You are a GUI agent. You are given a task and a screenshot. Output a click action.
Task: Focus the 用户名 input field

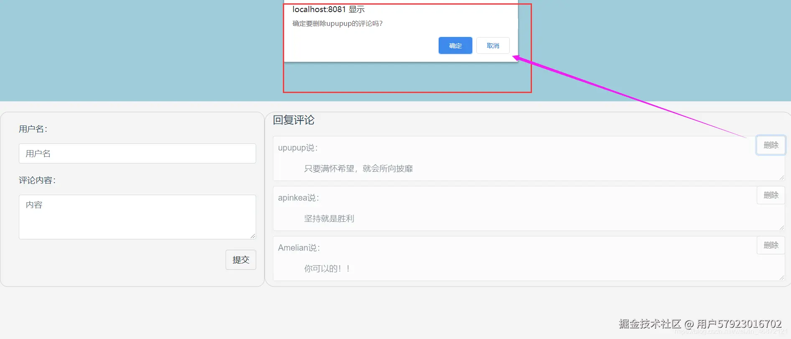[137, 153]
